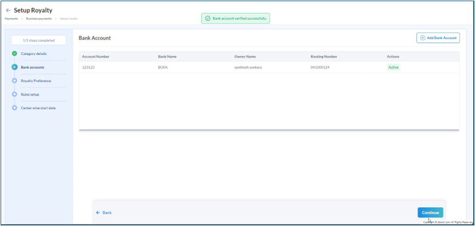Screen dimensions: 475x226
Task: Click the Setup royalty breadcrumb
Action: [x=69, y=18]
